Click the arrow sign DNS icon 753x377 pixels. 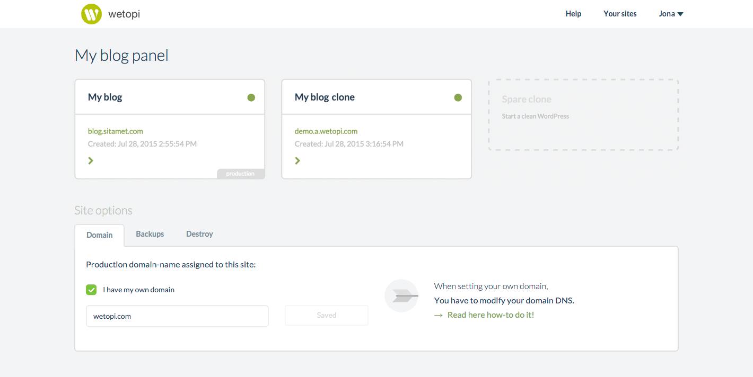(401, 296)
